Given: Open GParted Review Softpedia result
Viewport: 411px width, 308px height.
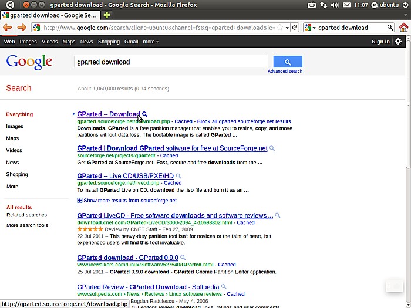Looking at the screenshot, I should tap(148, 287).
